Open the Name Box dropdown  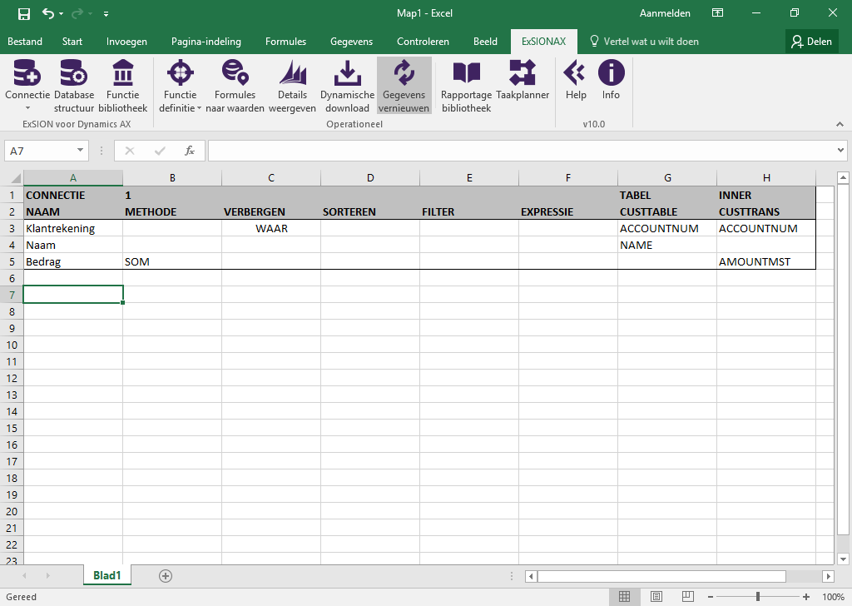(80, 151)
